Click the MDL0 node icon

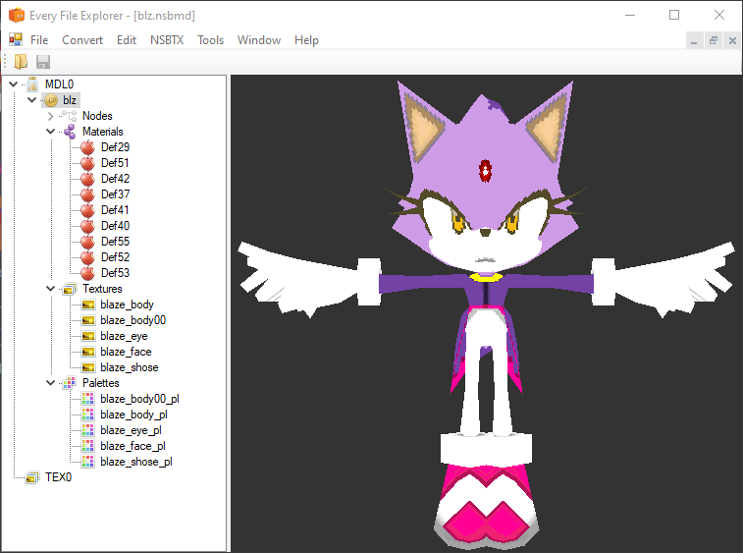(32, 84)
